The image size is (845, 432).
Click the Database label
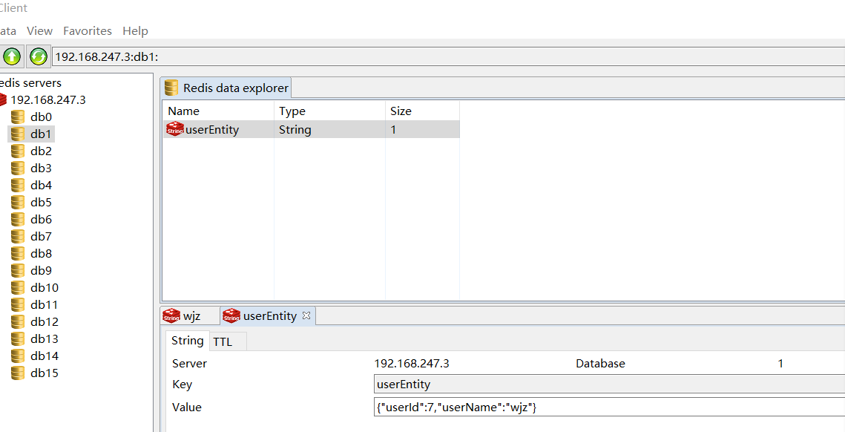click(x=600, y=364)
